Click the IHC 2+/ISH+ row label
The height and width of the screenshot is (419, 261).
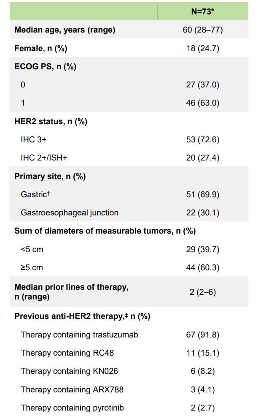(44, 158)
